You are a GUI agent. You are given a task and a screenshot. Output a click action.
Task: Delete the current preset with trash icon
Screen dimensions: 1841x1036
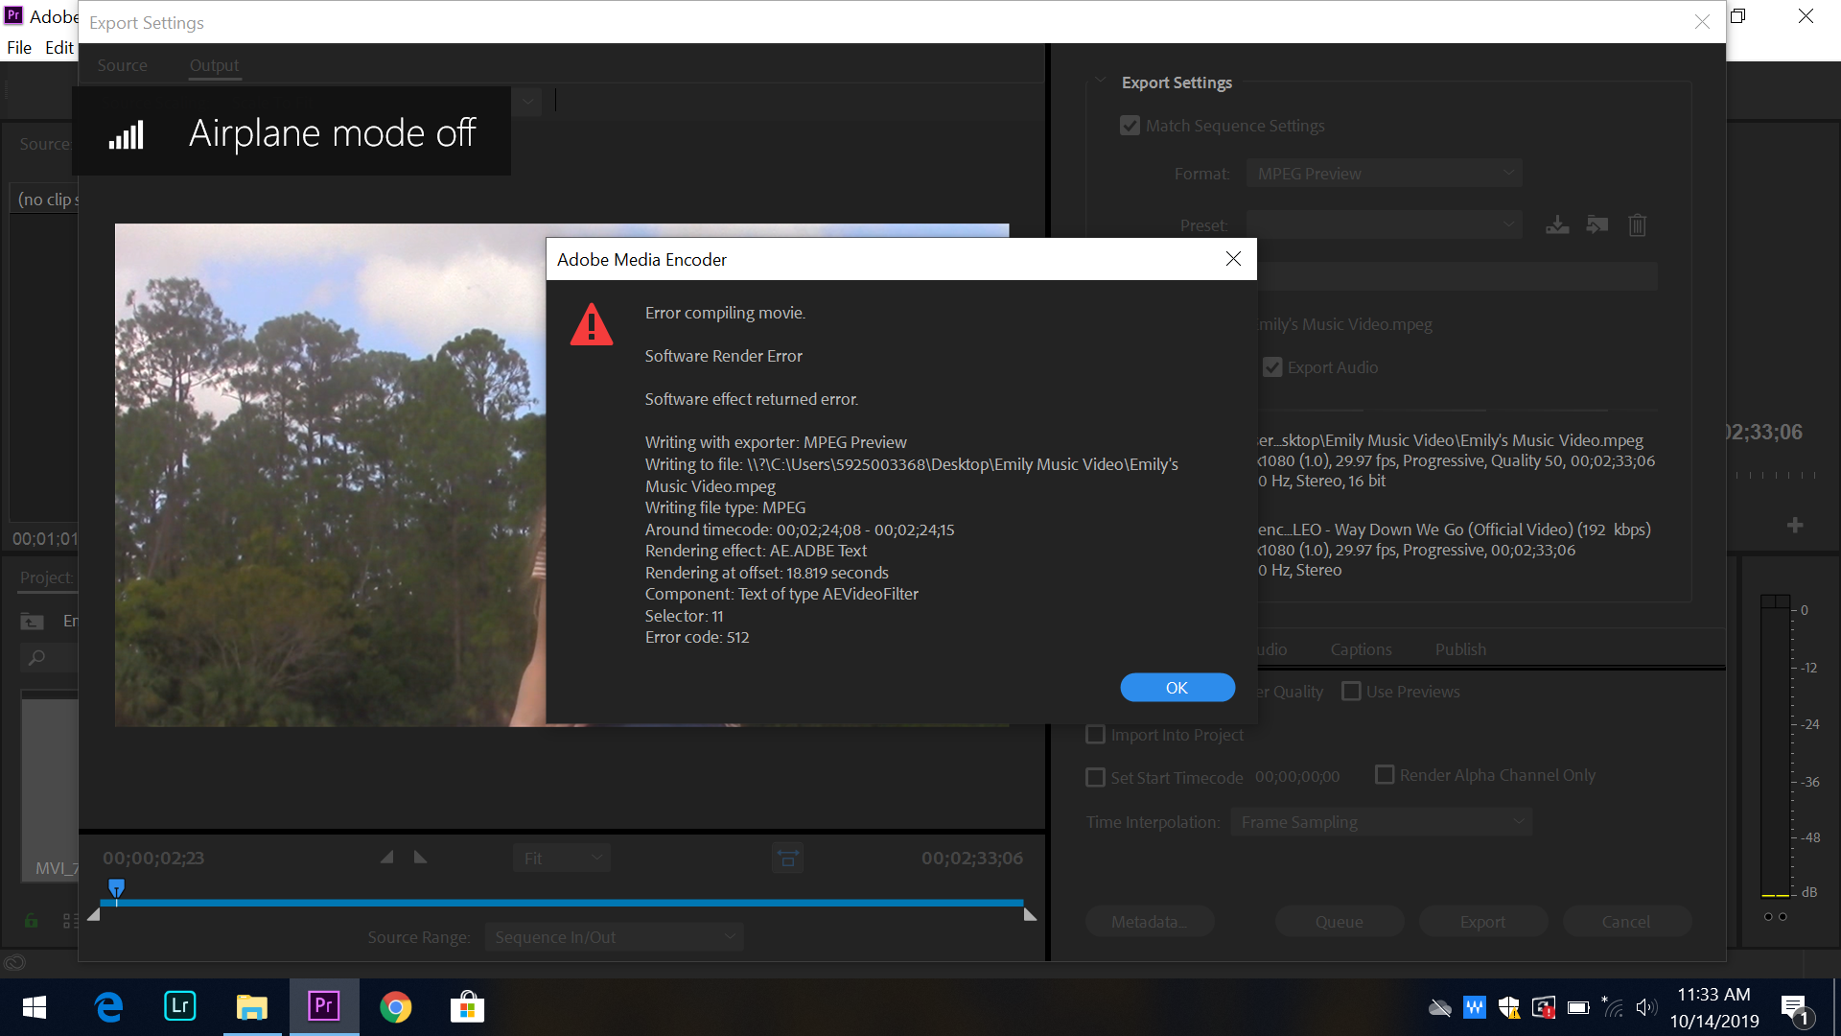(1637, 224)
